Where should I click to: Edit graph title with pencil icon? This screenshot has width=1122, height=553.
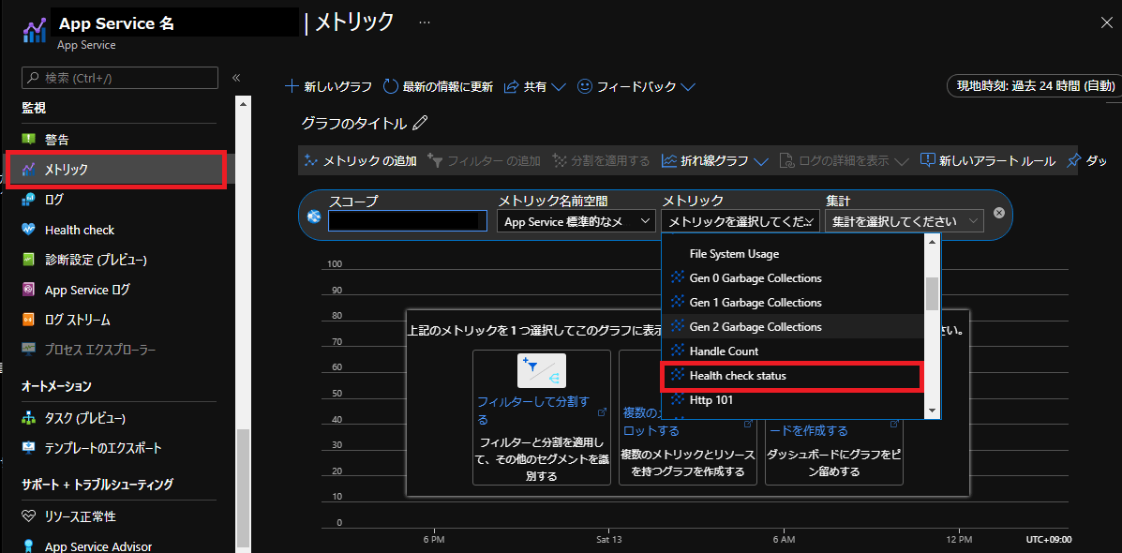click(421, 123)
